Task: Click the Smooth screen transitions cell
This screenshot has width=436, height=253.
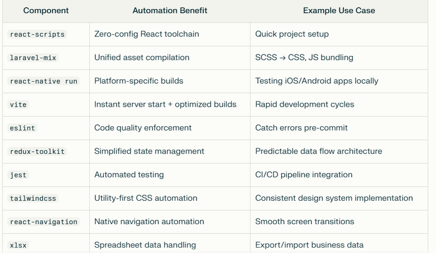Action: [339, 221]
